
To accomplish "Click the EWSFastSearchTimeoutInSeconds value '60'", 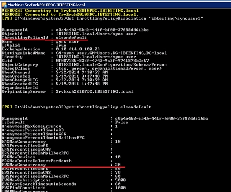I will click(118, 184).
